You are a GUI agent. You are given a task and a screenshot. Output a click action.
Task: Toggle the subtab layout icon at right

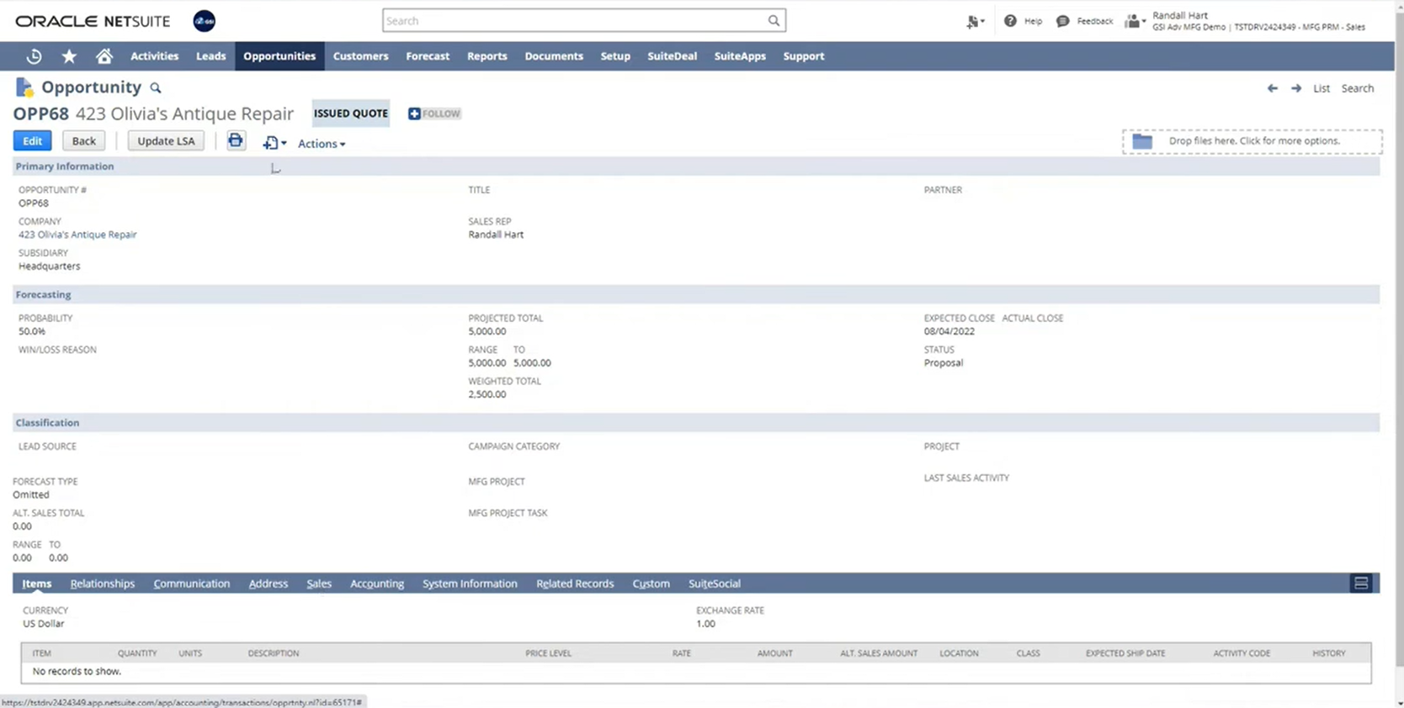click(1360, 584)
